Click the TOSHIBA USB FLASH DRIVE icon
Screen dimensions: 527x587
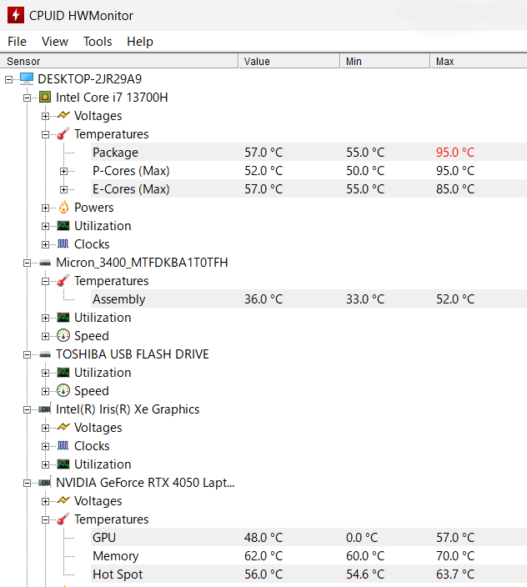point(45,354)
